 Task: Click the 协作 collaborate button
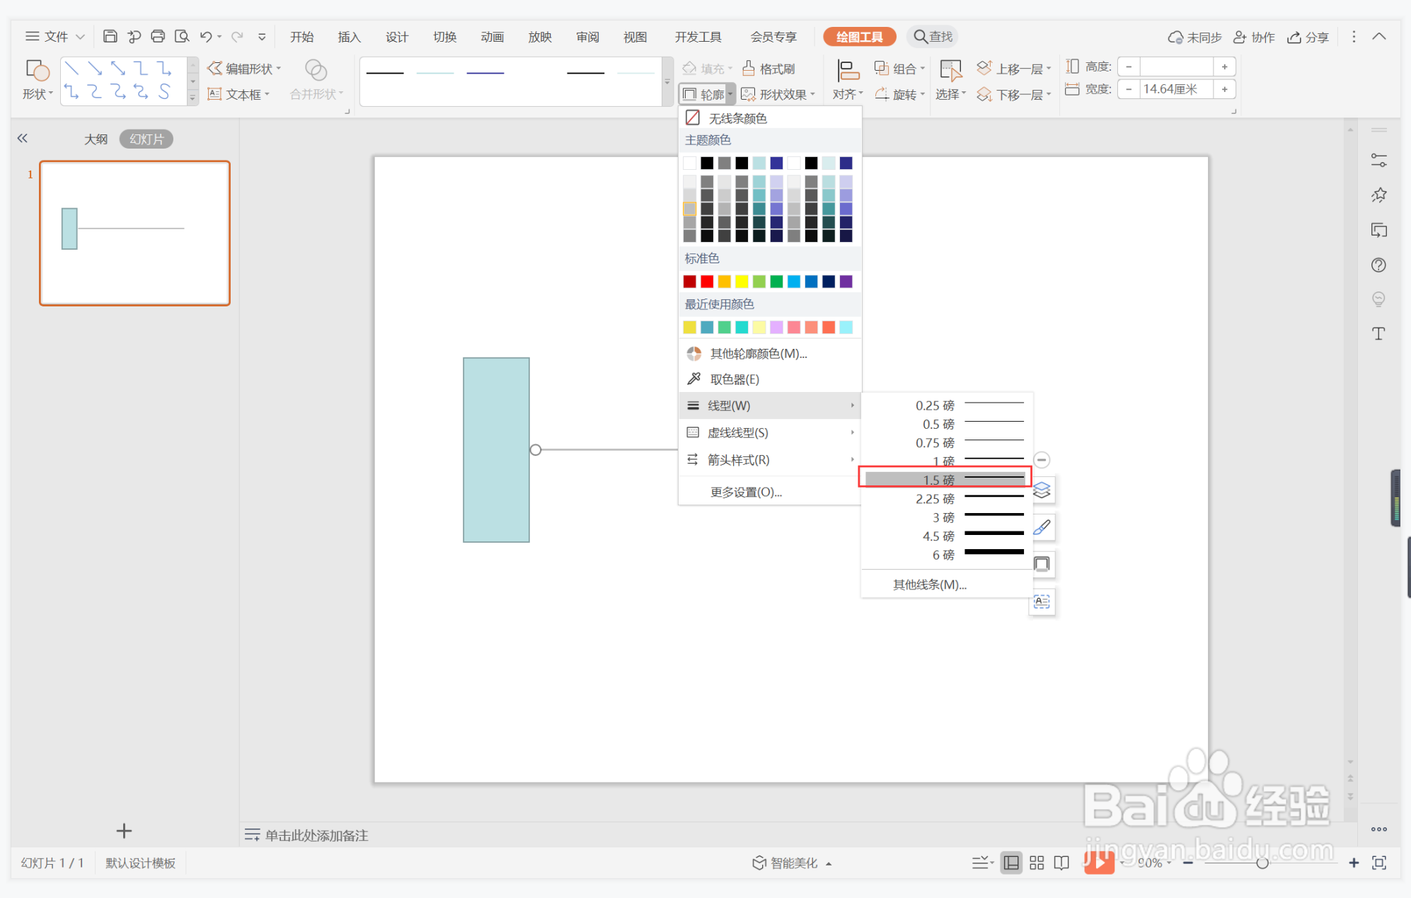point(1253,37)
